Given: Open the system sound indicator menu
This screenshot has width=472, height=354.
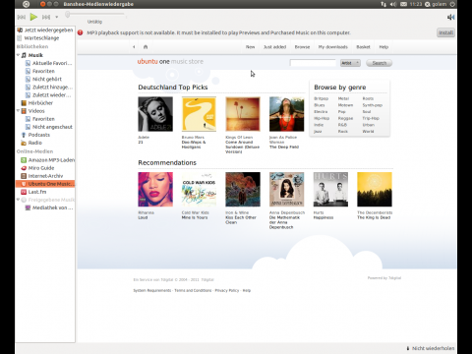Looking at the screenshot, I should tap(393, 4).
